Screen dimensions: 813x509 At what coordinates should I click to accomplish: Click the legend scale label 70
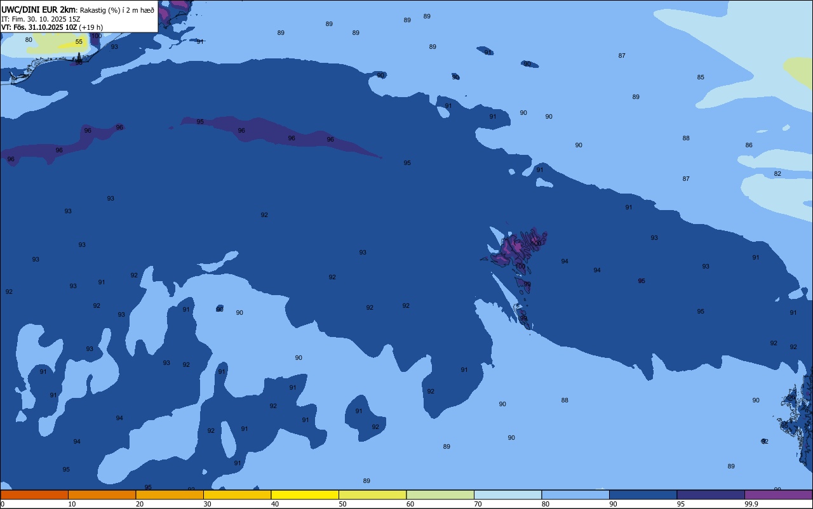tap(478, 504)
